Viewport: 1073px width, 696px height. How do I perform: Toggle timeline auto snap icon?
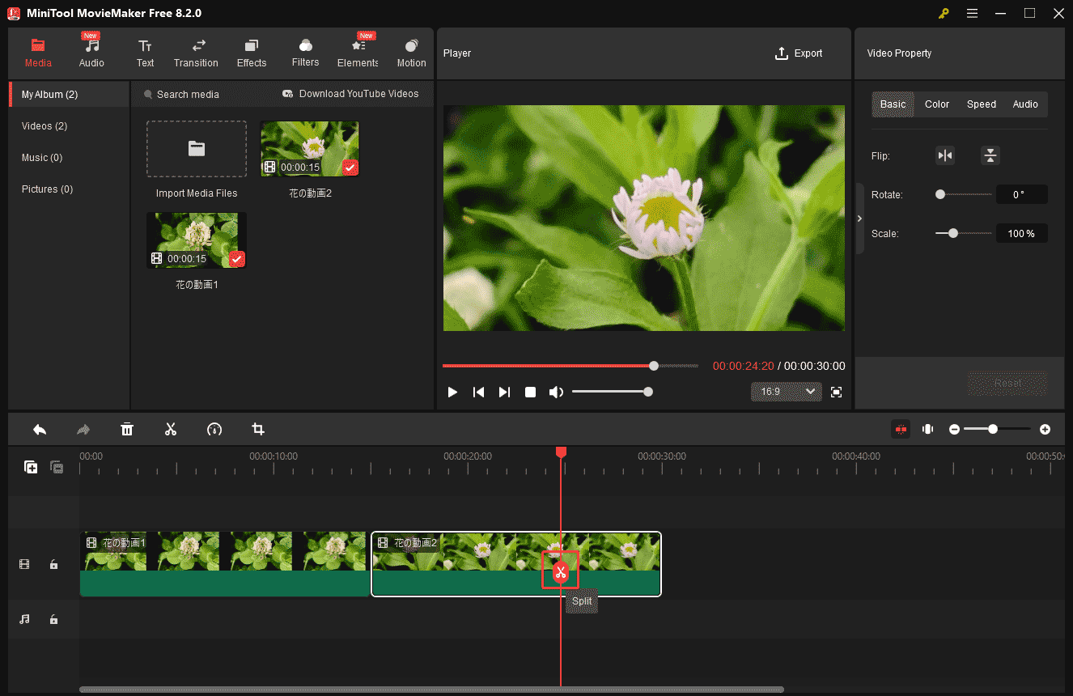(901, 429)
